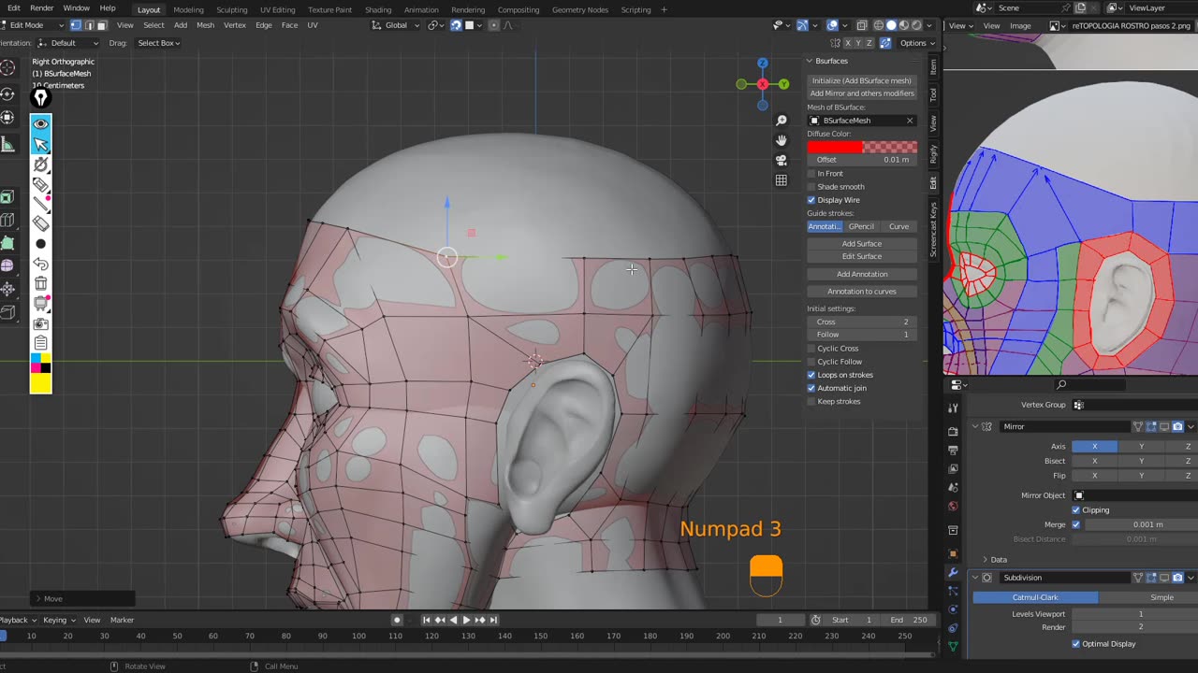Disable Display Wire checkbox

coord(811,200)
